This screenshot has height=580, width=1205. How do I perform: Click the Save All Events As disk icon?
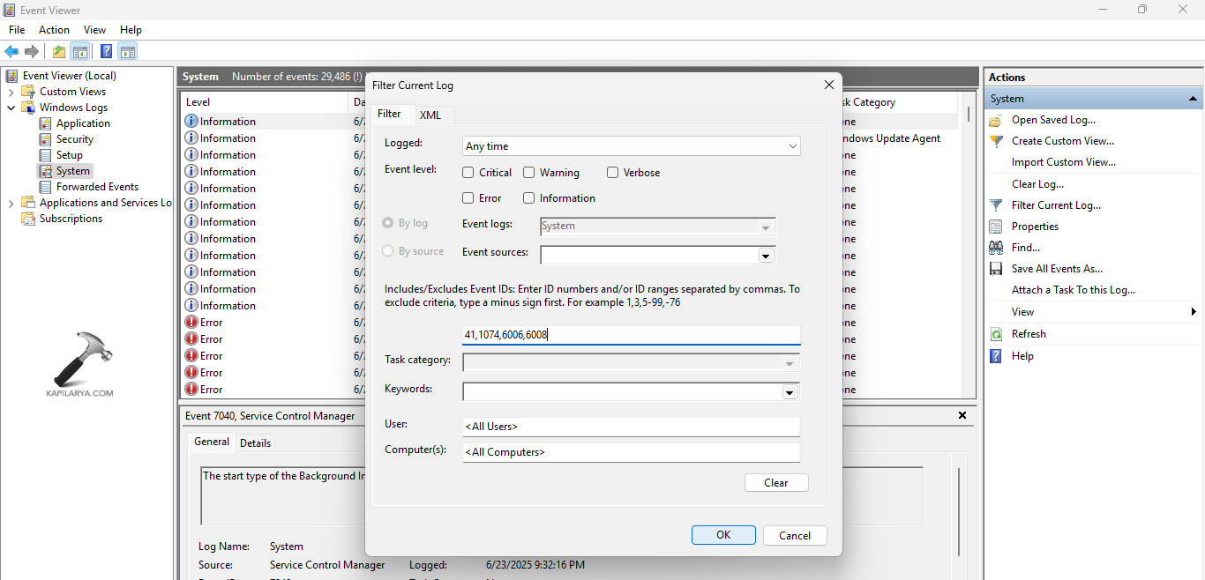pyautogui.click(x=995, y=268)
